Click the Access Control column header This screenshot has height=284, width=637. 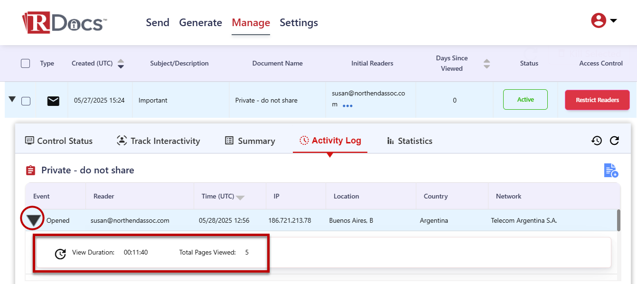[x=601, y=63]
